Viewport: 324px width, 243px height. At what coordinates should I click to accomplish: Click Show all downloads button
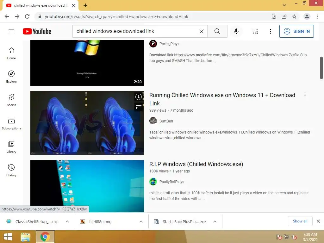tap(300, 221)
